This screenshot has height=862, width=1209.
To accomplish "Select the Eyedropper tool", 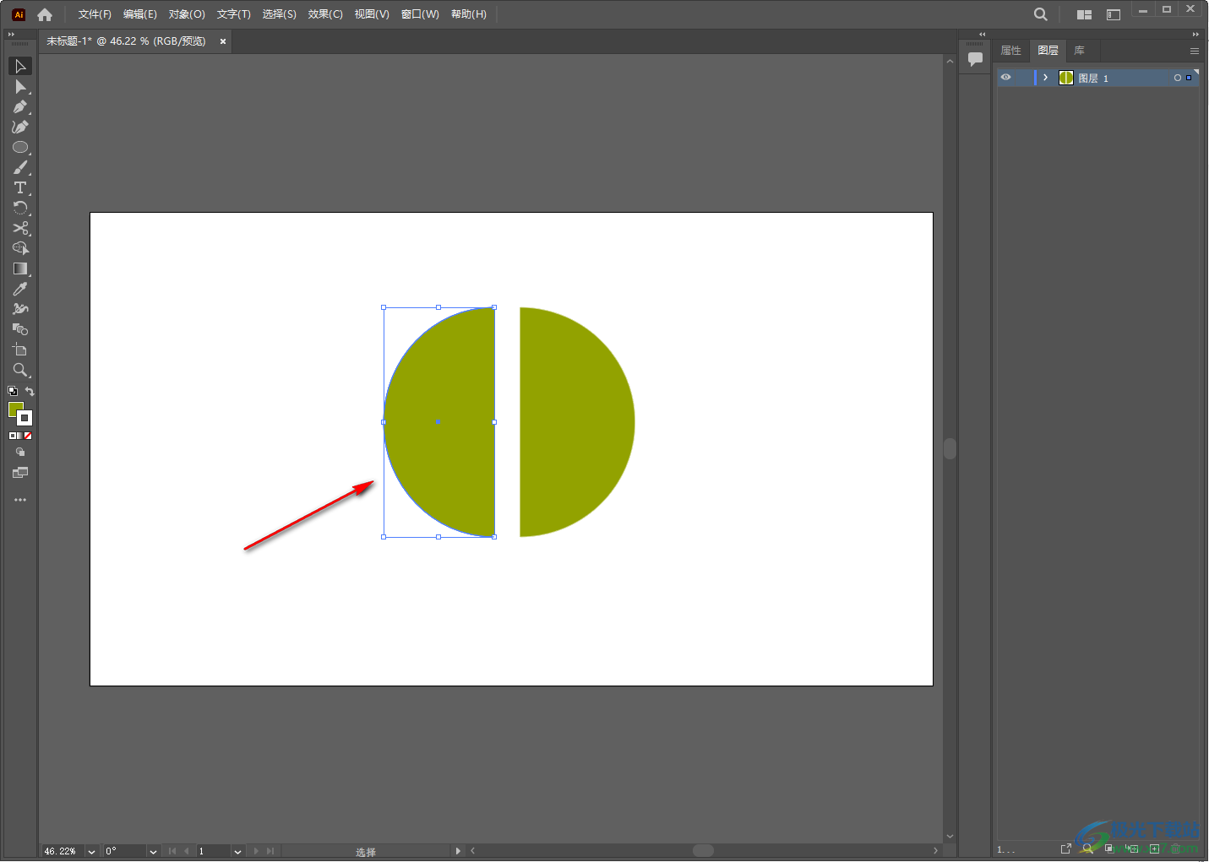I will [20, 289].
